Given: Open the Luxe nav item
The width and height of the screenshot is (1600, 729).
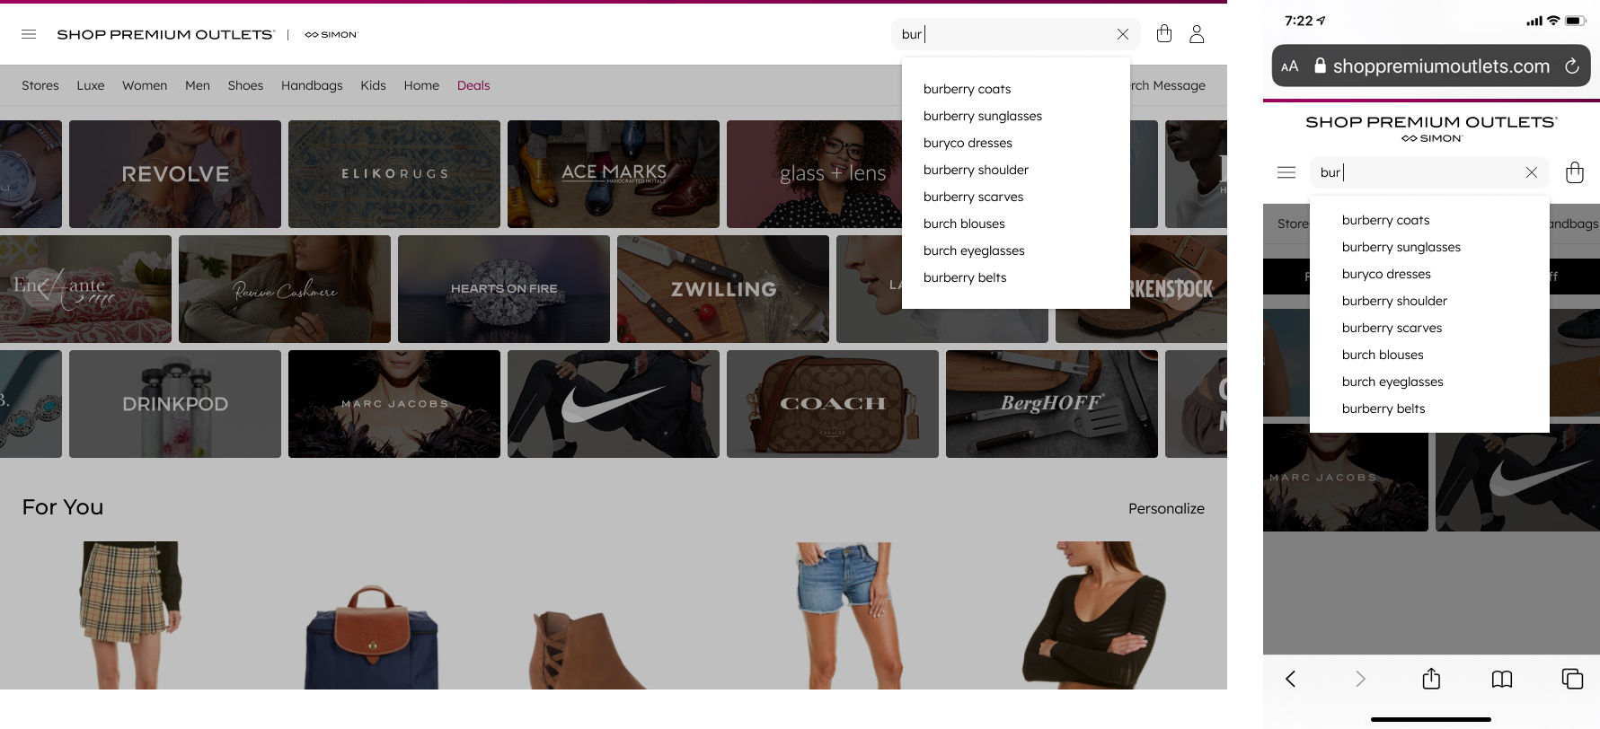Looking at the screenshot, I should click(91, 85).
